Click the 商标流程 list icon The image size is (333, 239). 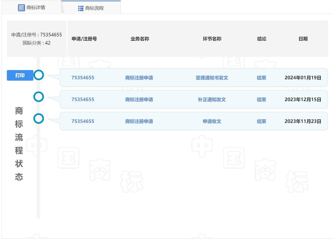(81, 8)
